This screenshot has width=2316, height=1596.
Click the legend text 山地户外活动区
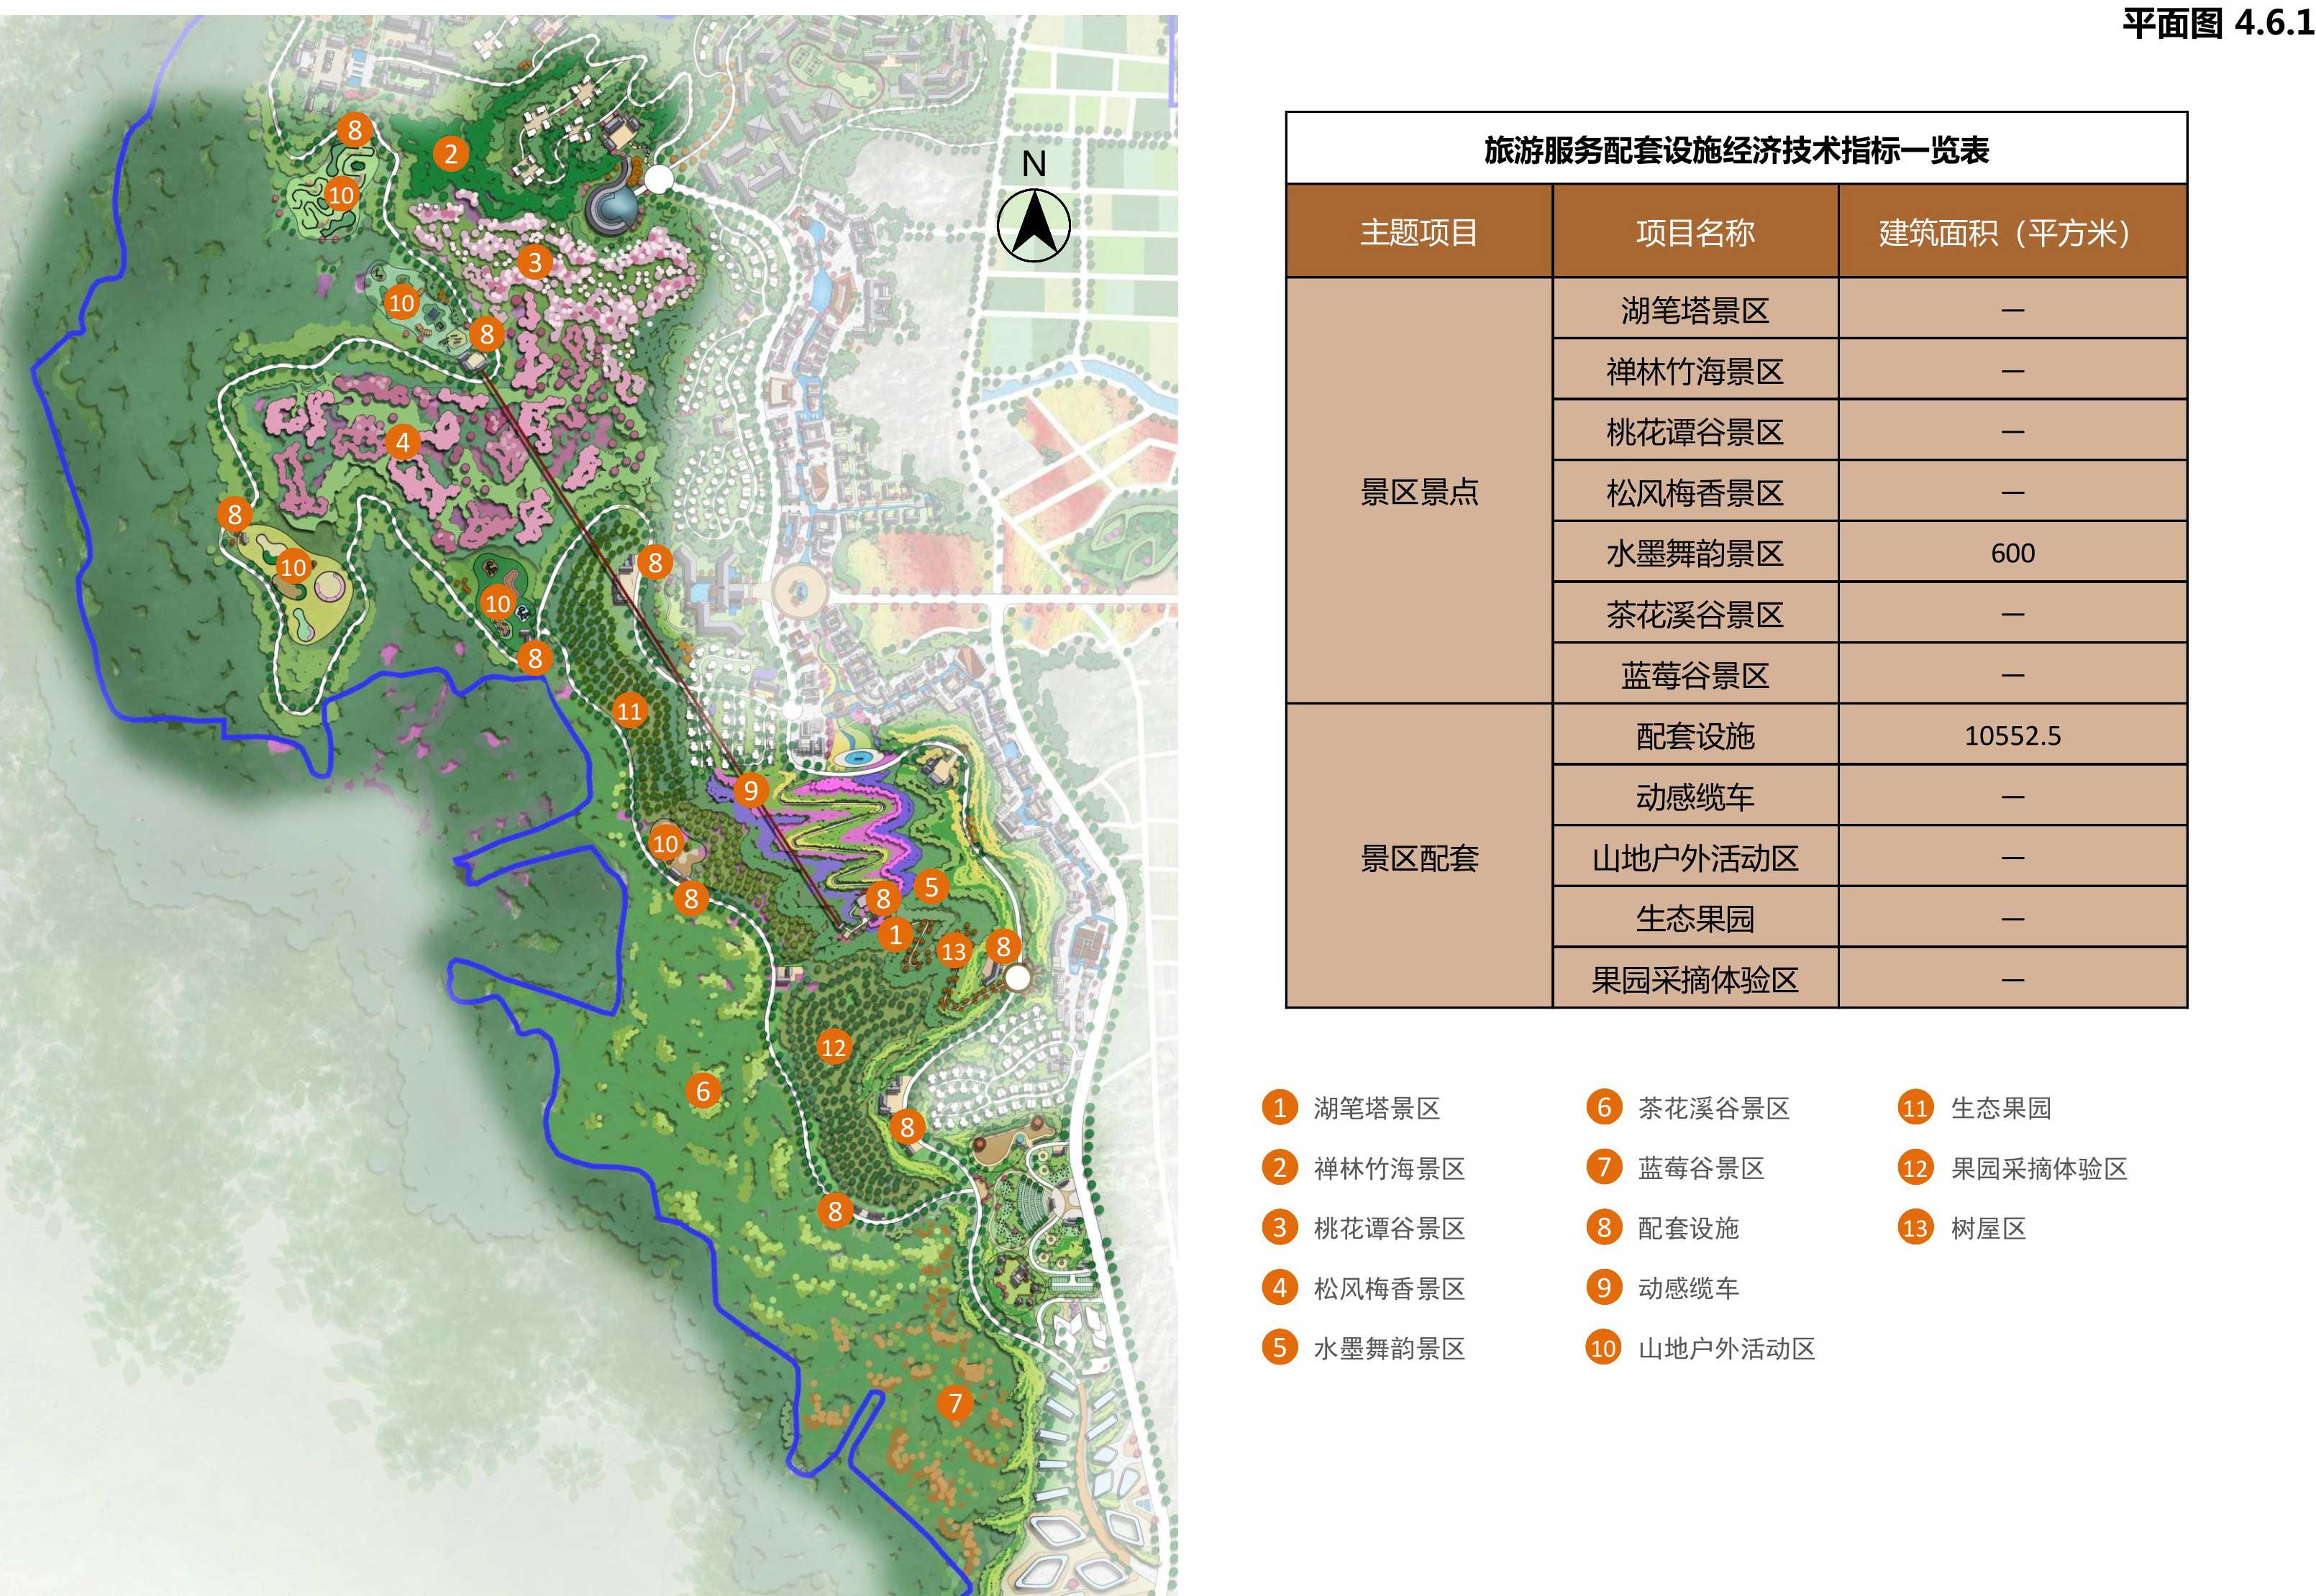[1725, 1349]
